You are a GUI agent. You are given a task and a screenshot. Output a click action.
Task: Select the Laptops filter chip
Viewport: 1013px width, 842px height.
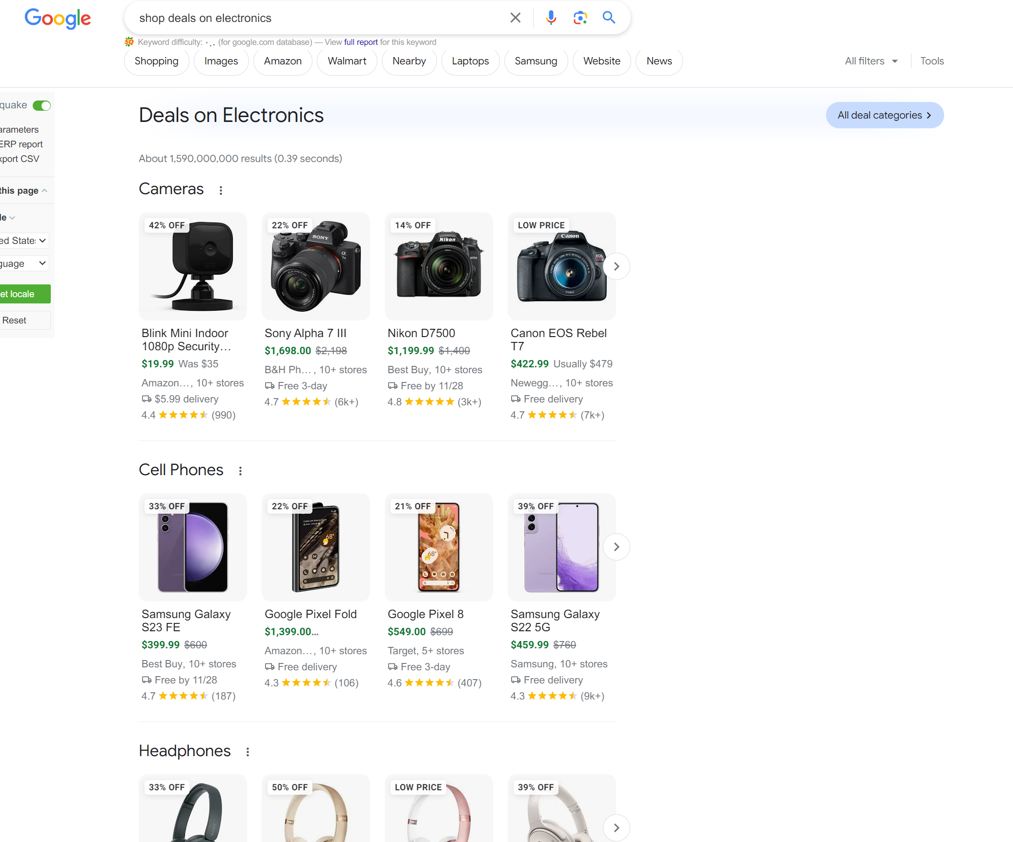[470, 61]
